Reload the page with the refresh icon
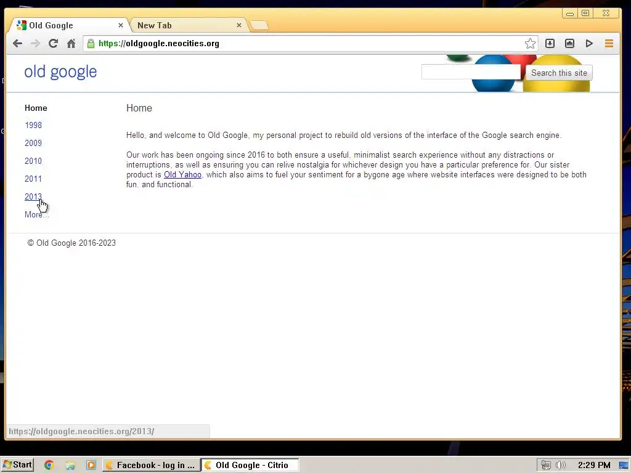Image resolution: width=631 pixels, height=473 pixels. point(53,44)
